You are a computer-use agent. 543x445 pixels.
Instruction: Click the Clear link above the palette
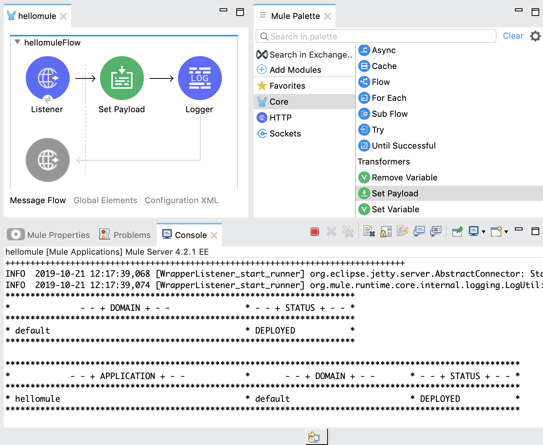(x=513, y=36)
